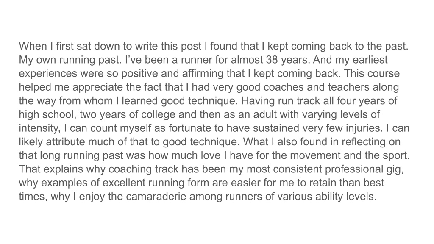Screen dimensions: 434x244
Task: Click the word 'experiences' in third line
Action: [48, 73]
